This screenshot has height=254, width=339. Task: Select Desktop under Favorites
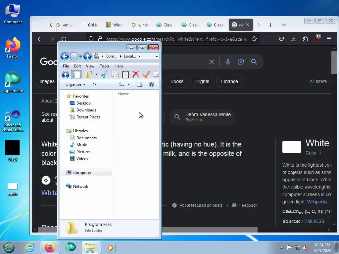(x=83, y=103)
